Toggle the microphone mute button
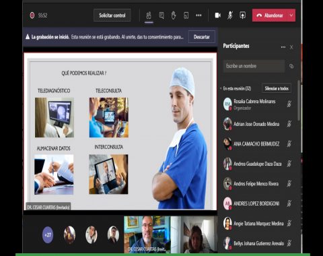Screen dimensions: 323x256 coord(230,15)
